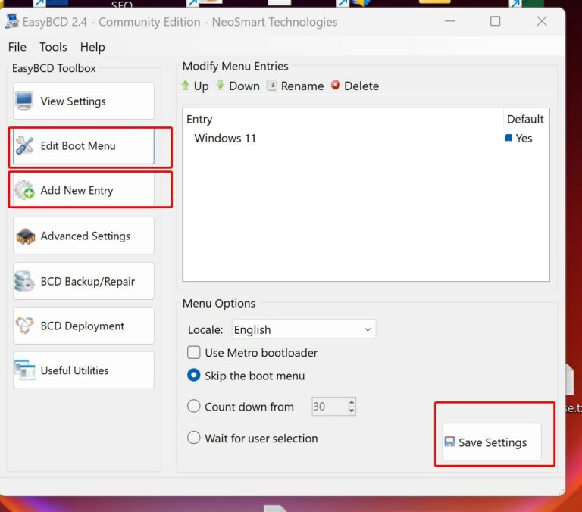582x512 pixels.
Task: Delete the selected boot entry
Action: coord(355,86)
